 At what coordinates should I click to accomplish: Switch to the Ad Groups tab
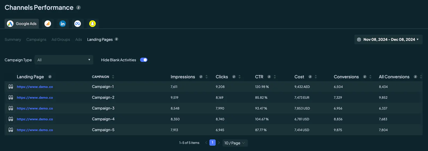61,39
